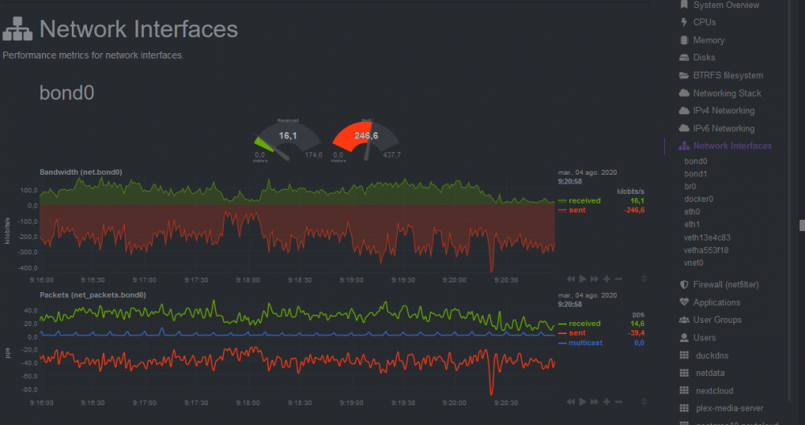Image resolution: width=805 pixels, height=425 pixels.
Task: Jump to vetha553f18 in the sidebar submenu
Action: tap(706, 250)
